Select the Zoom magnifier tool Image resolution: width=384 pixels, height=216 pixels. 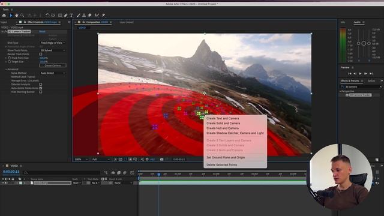[22, 16]
